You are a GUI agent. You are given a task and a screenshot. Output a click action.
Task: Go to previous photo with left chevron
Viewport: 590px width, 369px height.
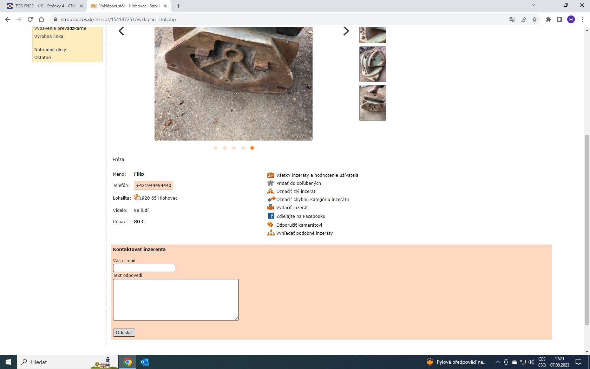(121, 31)
